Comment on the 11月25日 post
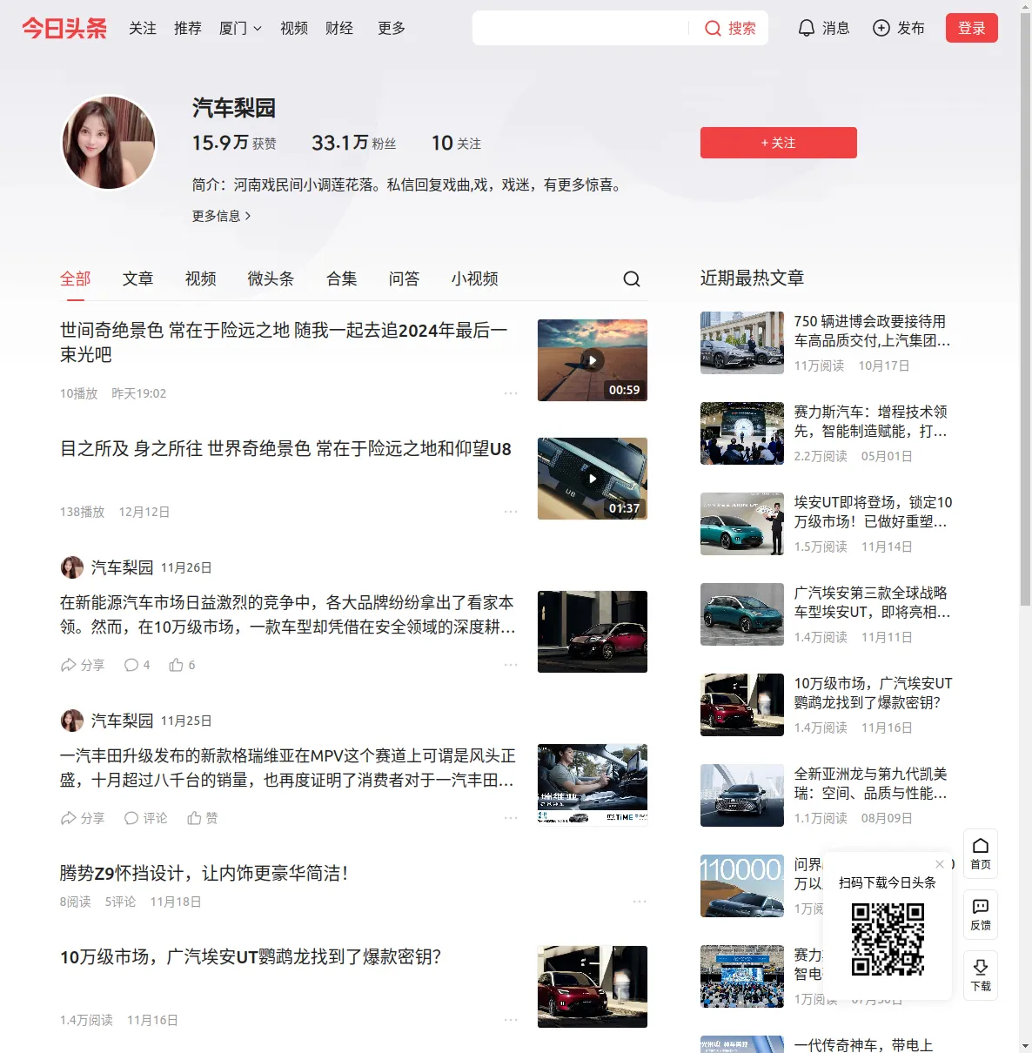 pyautogui.click(x=145, y=818)
